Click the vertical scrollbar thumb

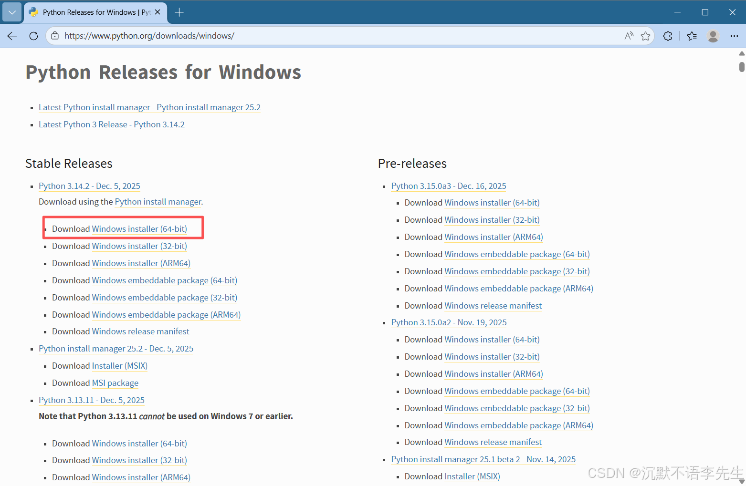(x=742, y=67)
